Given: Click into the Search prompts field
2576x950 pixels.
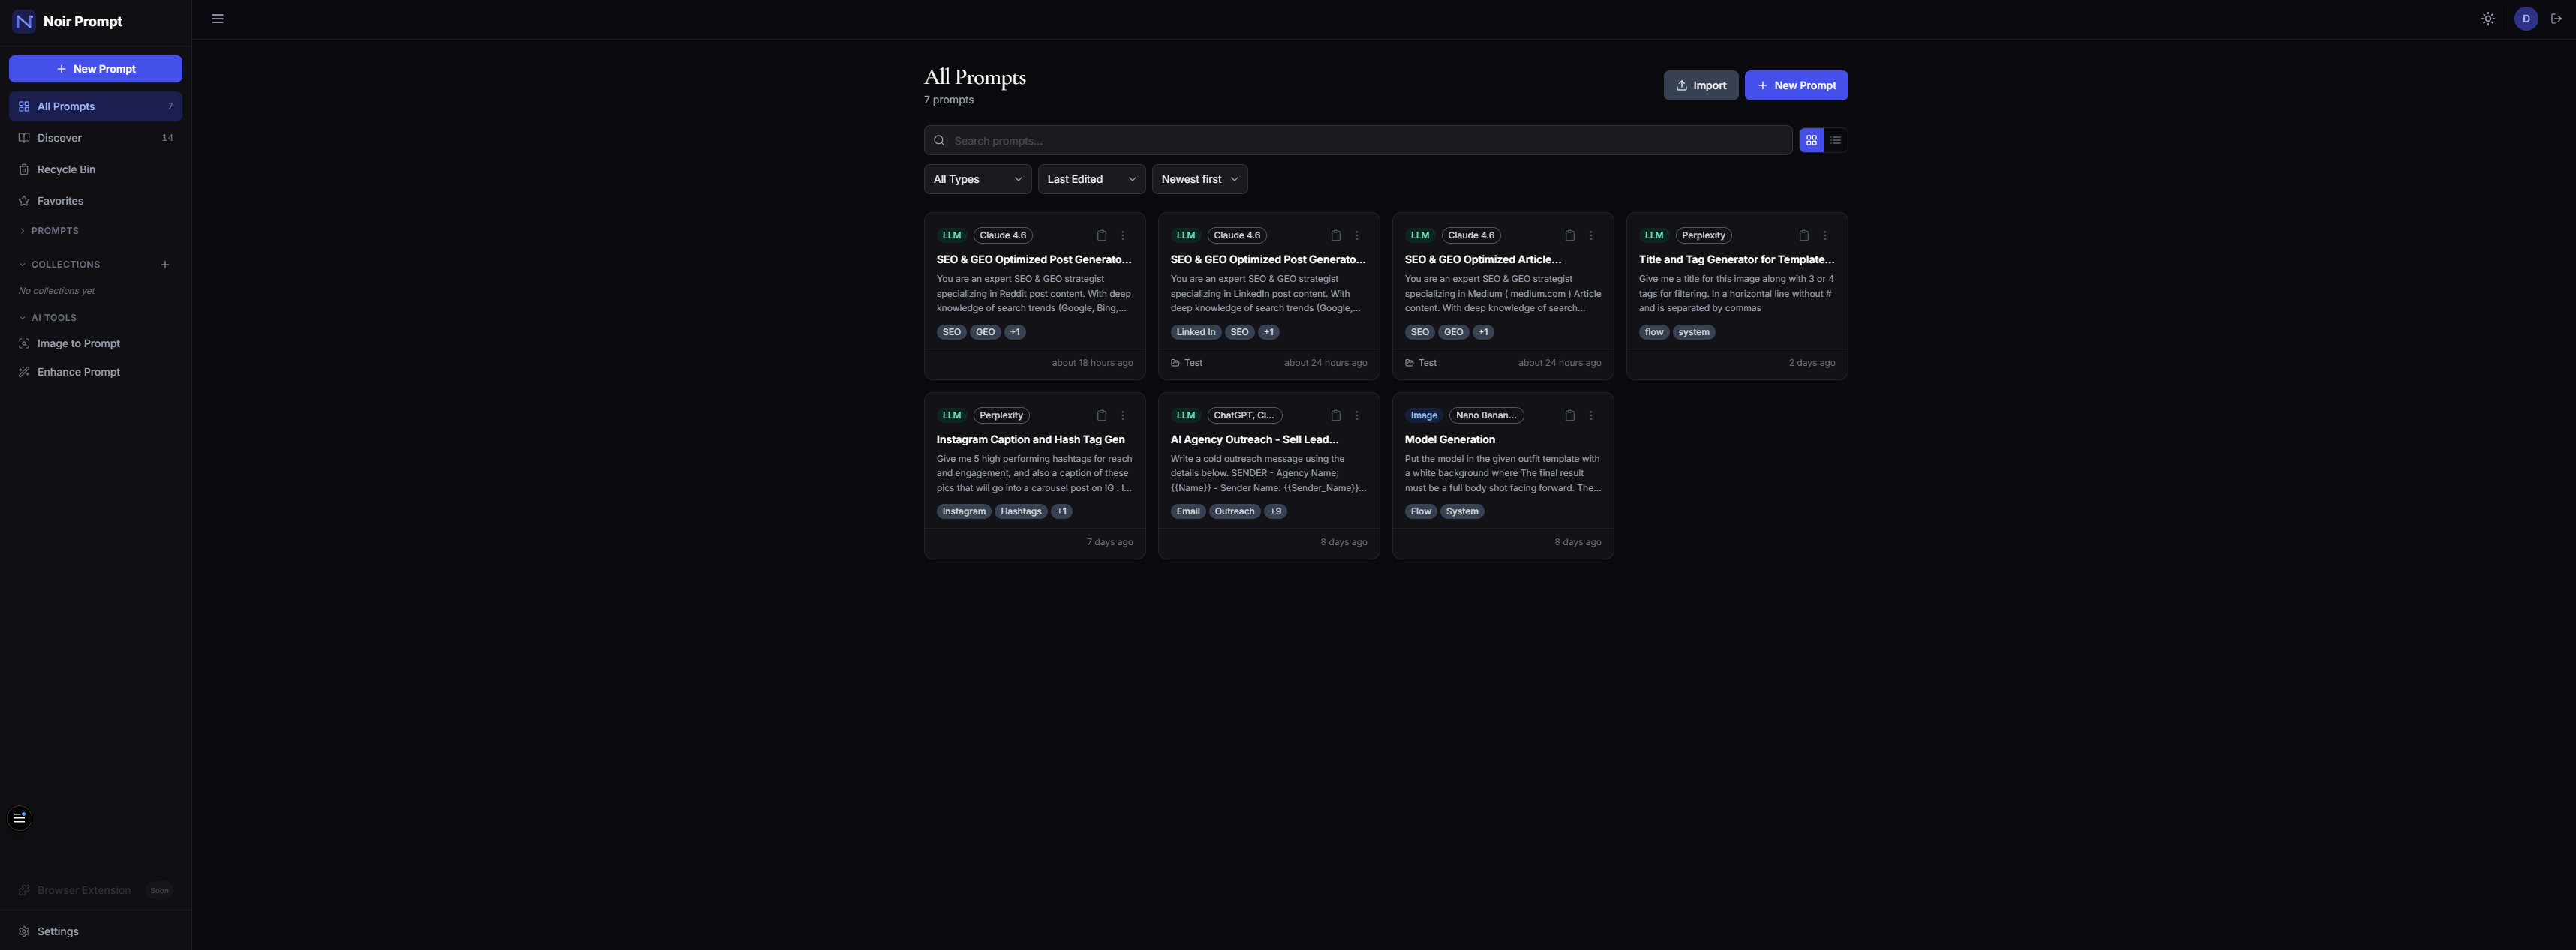Looking at the screenshot, I should click(x=1360, y=141).
